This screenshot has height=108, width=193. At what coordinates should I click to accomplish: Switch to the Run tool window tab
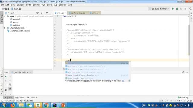click(x=8, y=97)
